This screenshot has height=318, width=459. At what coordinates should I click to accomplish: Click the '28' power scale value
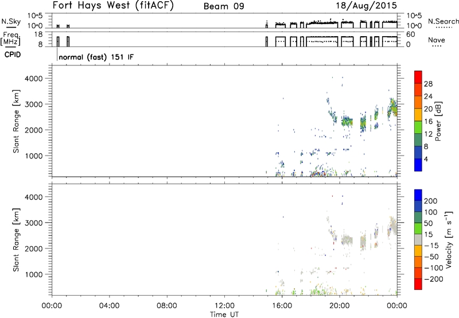[x=428, y=84]
